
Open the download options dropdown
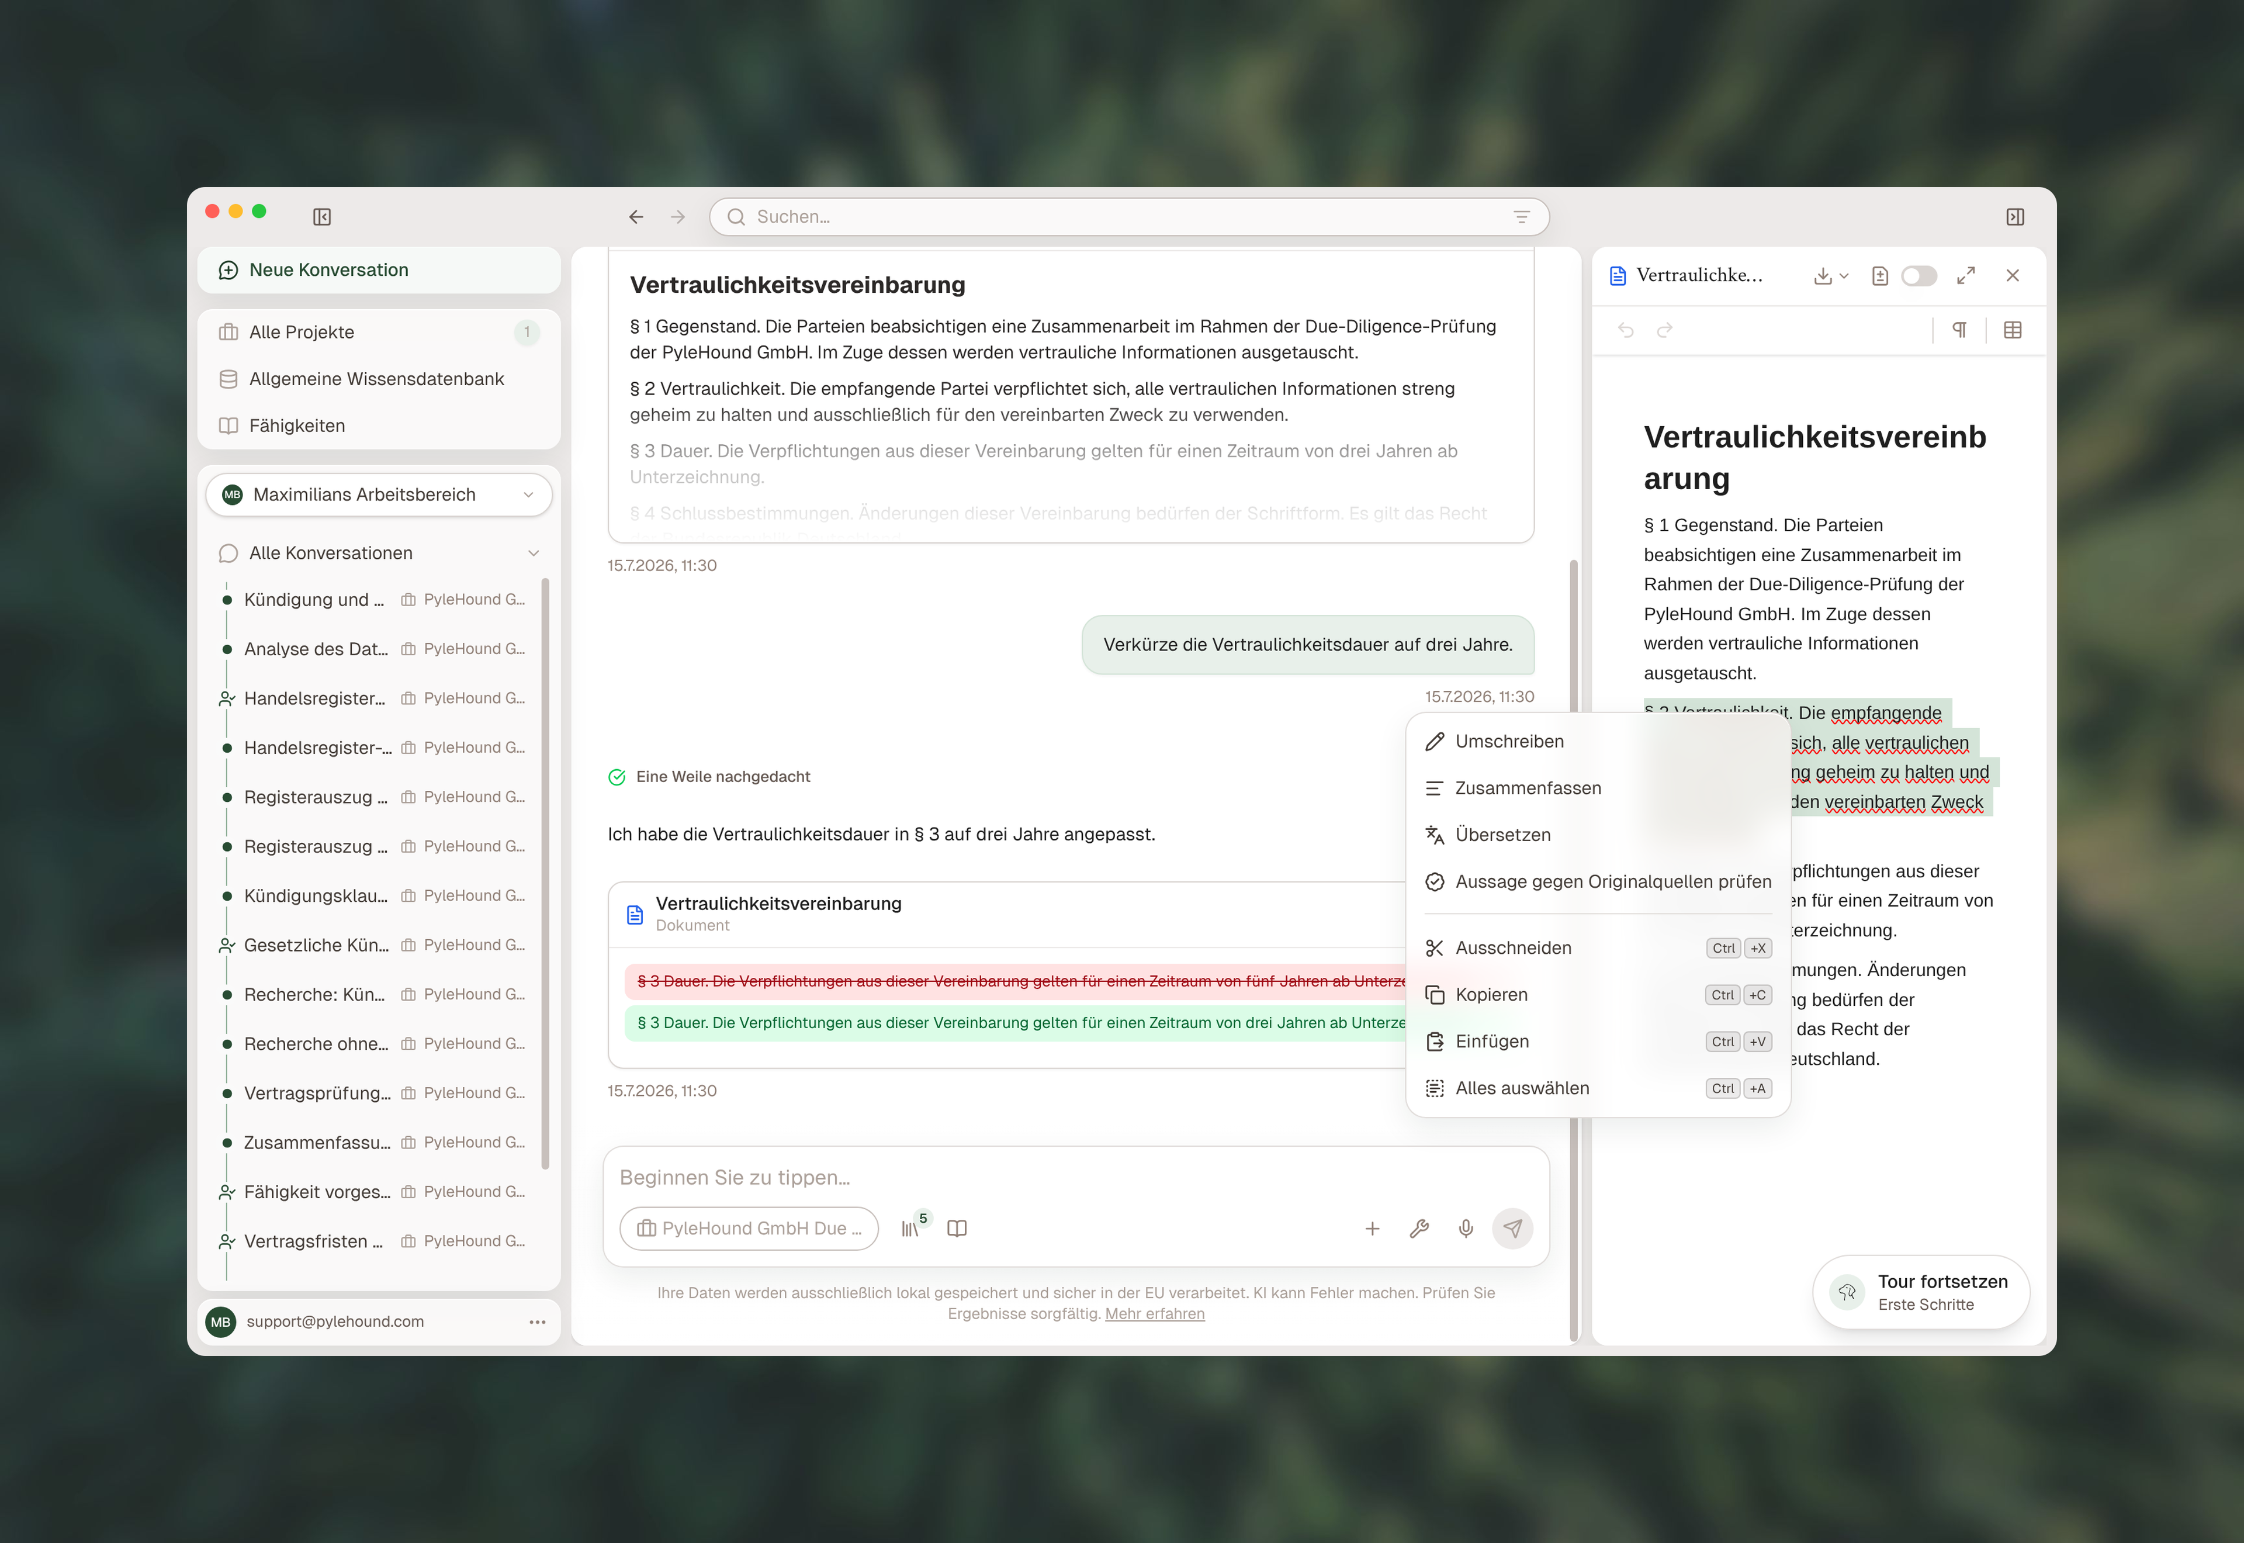point(1830,275)
